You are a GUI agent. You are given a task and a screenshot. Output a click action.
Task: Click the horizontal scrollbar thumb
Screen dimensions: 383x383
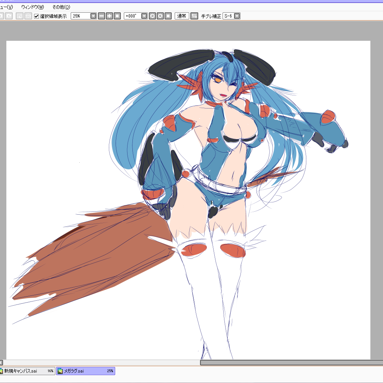(x=292, y=363)
